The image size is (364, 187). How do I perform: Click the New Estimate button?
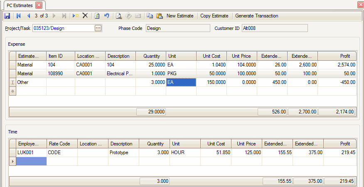pyautogui.click(x=180, y=16)
